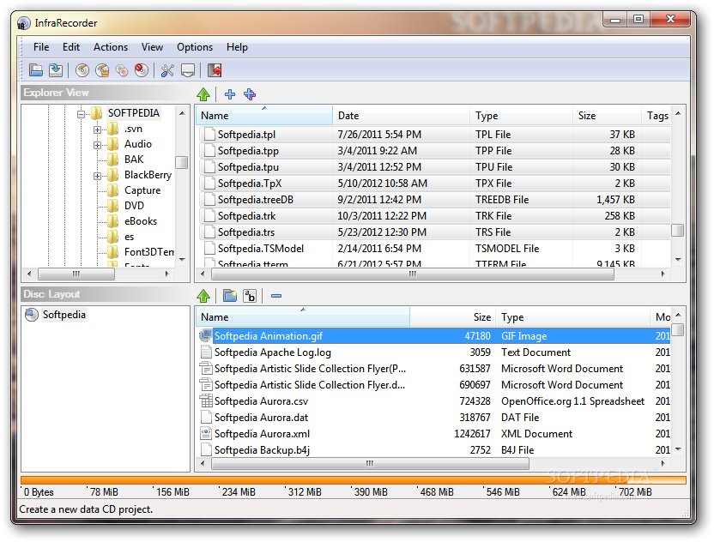Screen dimensions: 714x542
Task: Sort explorer files by Type column
Action: click(x=522, y=116)
